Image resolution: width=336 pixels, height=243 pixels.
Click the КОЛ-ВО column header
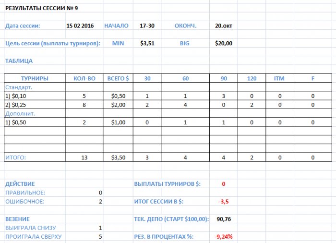(x=84, y=78)
